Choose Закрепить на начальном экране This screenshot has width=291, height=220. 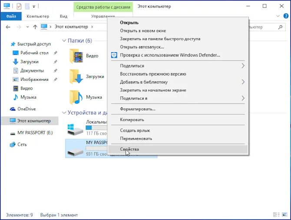tap(178, 90)
